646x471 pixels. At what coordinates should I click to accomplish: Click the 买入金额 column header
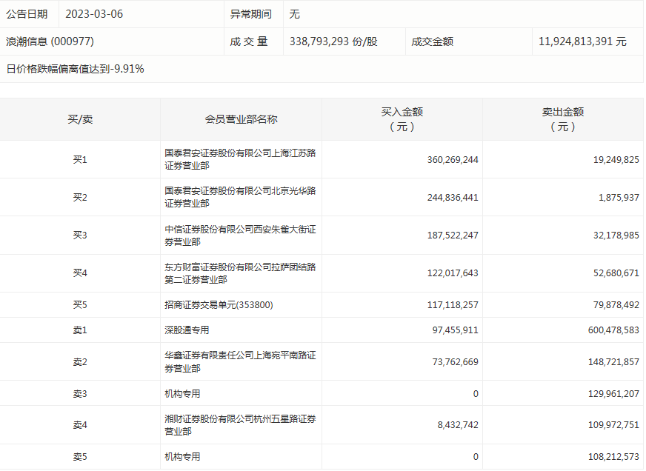pos(402,119)
